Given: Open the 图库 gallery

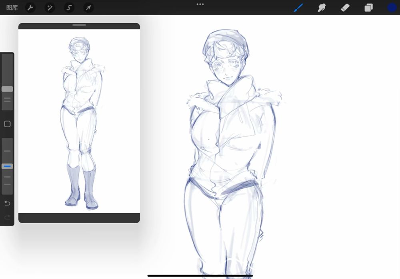Looking at the screenshot, I should click(x=12, y=8).
